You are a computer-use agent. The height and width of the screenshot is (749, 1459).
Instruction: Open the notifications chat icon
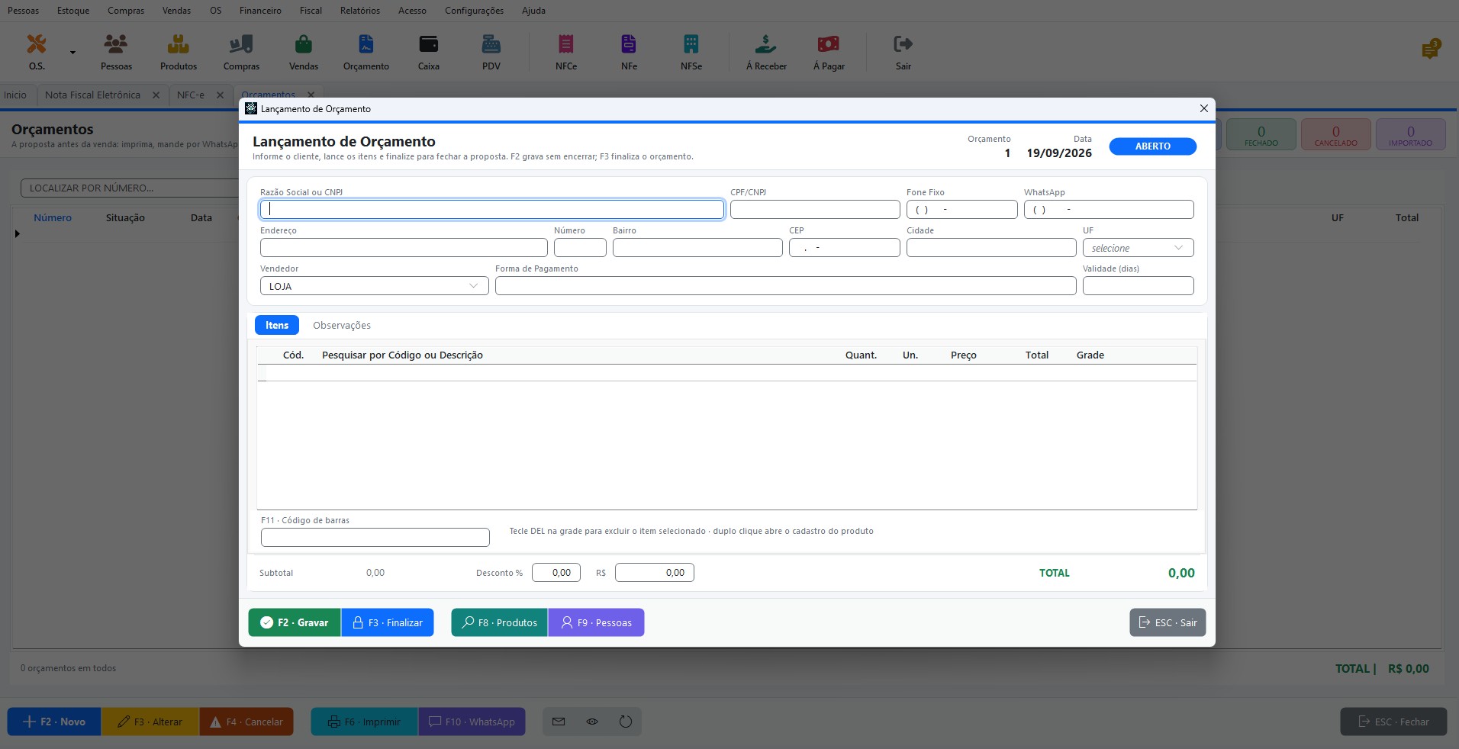pyautogui.click(x=1431, y=50)
